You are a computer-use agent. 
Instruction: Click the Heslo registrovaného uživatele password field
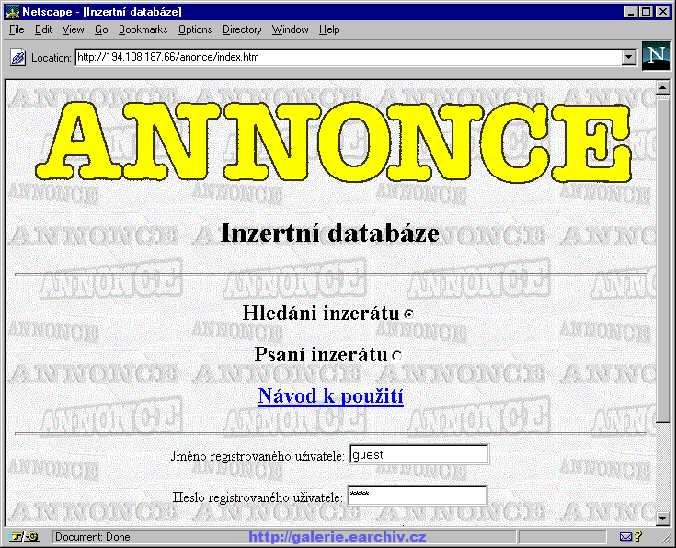[418, 496]
